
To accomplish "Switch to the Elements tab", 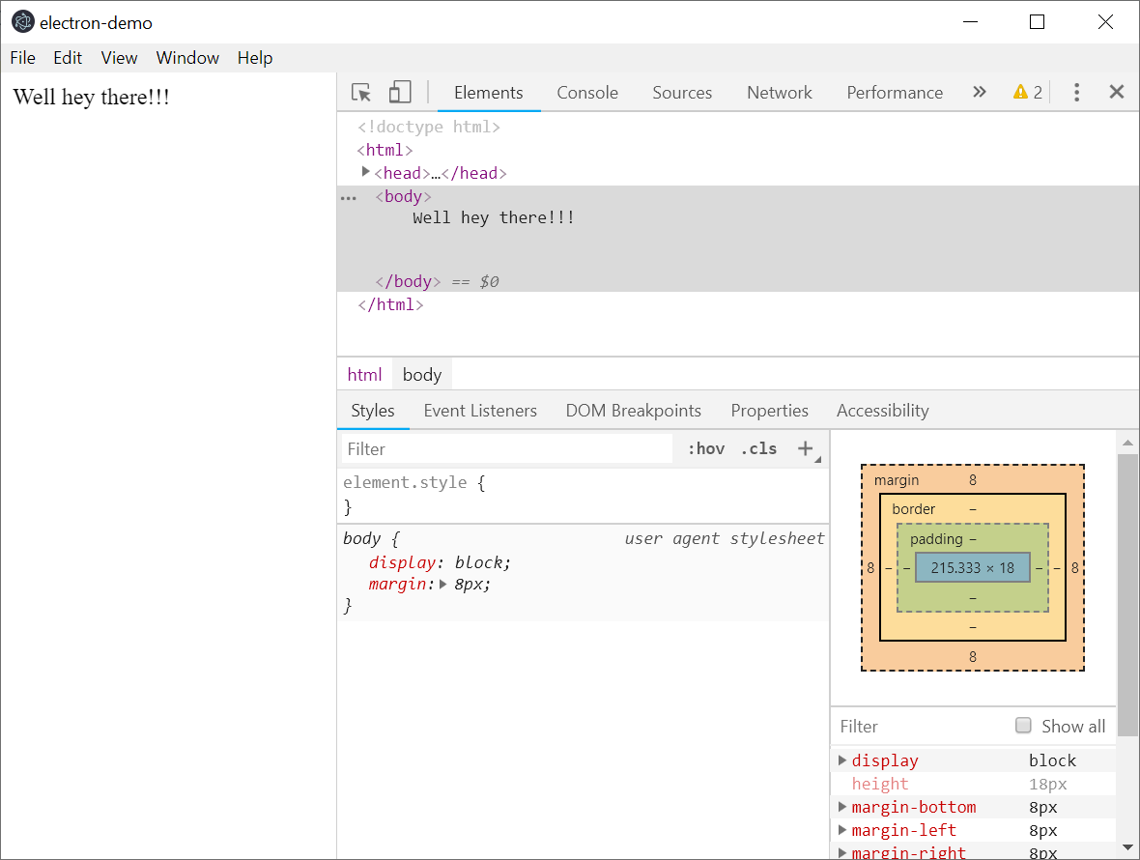I will pyautogui.click(x=489, y=93).
